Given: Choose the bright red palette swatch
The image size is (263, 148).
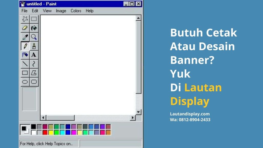Looking at the screenshot, I should pyautogui.click(x=45, y=133).
